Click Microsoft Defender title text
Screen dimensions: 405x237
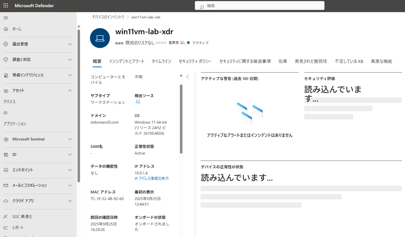pyautogui.click(x=34, y=6)
